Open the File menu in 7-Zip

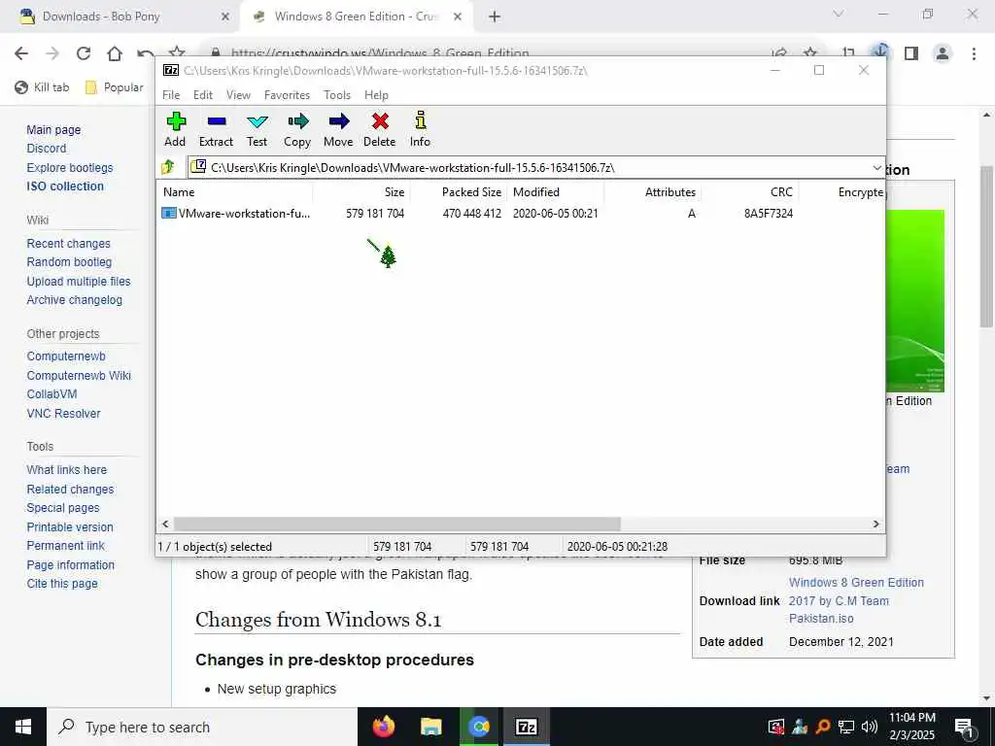click(x=171, y=95)
